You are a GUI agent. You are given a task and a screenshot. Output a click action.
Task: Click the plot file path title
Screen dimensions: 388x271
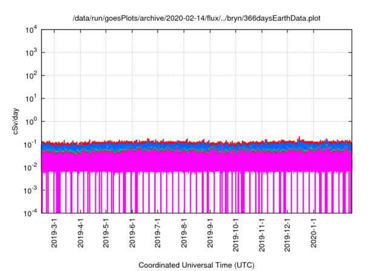[x=196, y=18]
